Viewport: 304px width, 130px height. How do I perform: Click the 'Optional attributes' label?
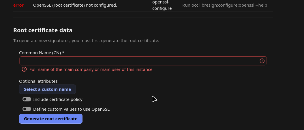pos(38,81)
